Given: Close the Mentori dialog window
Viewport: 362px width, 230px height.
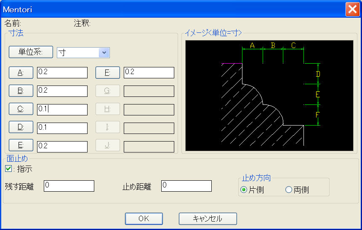Looking at the screenshot, I should point(353,9).
